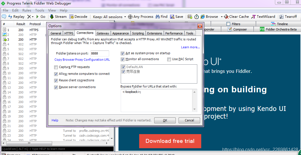Open the Filters tab
Image resolution: width=301 pixels, height=155 pixels.
233,24
